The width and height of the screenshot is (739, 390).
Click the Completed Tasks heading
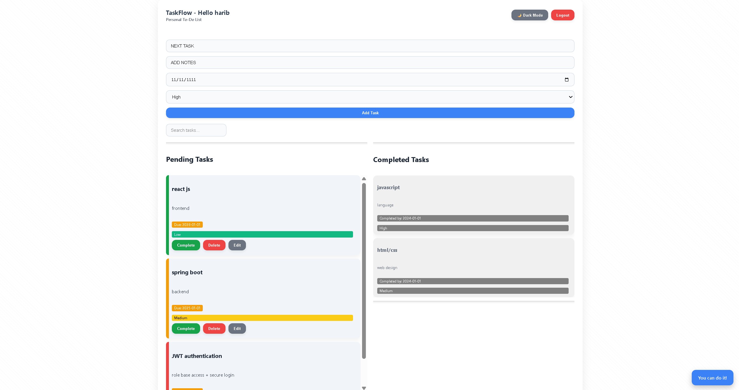click(x=401, y=160)
